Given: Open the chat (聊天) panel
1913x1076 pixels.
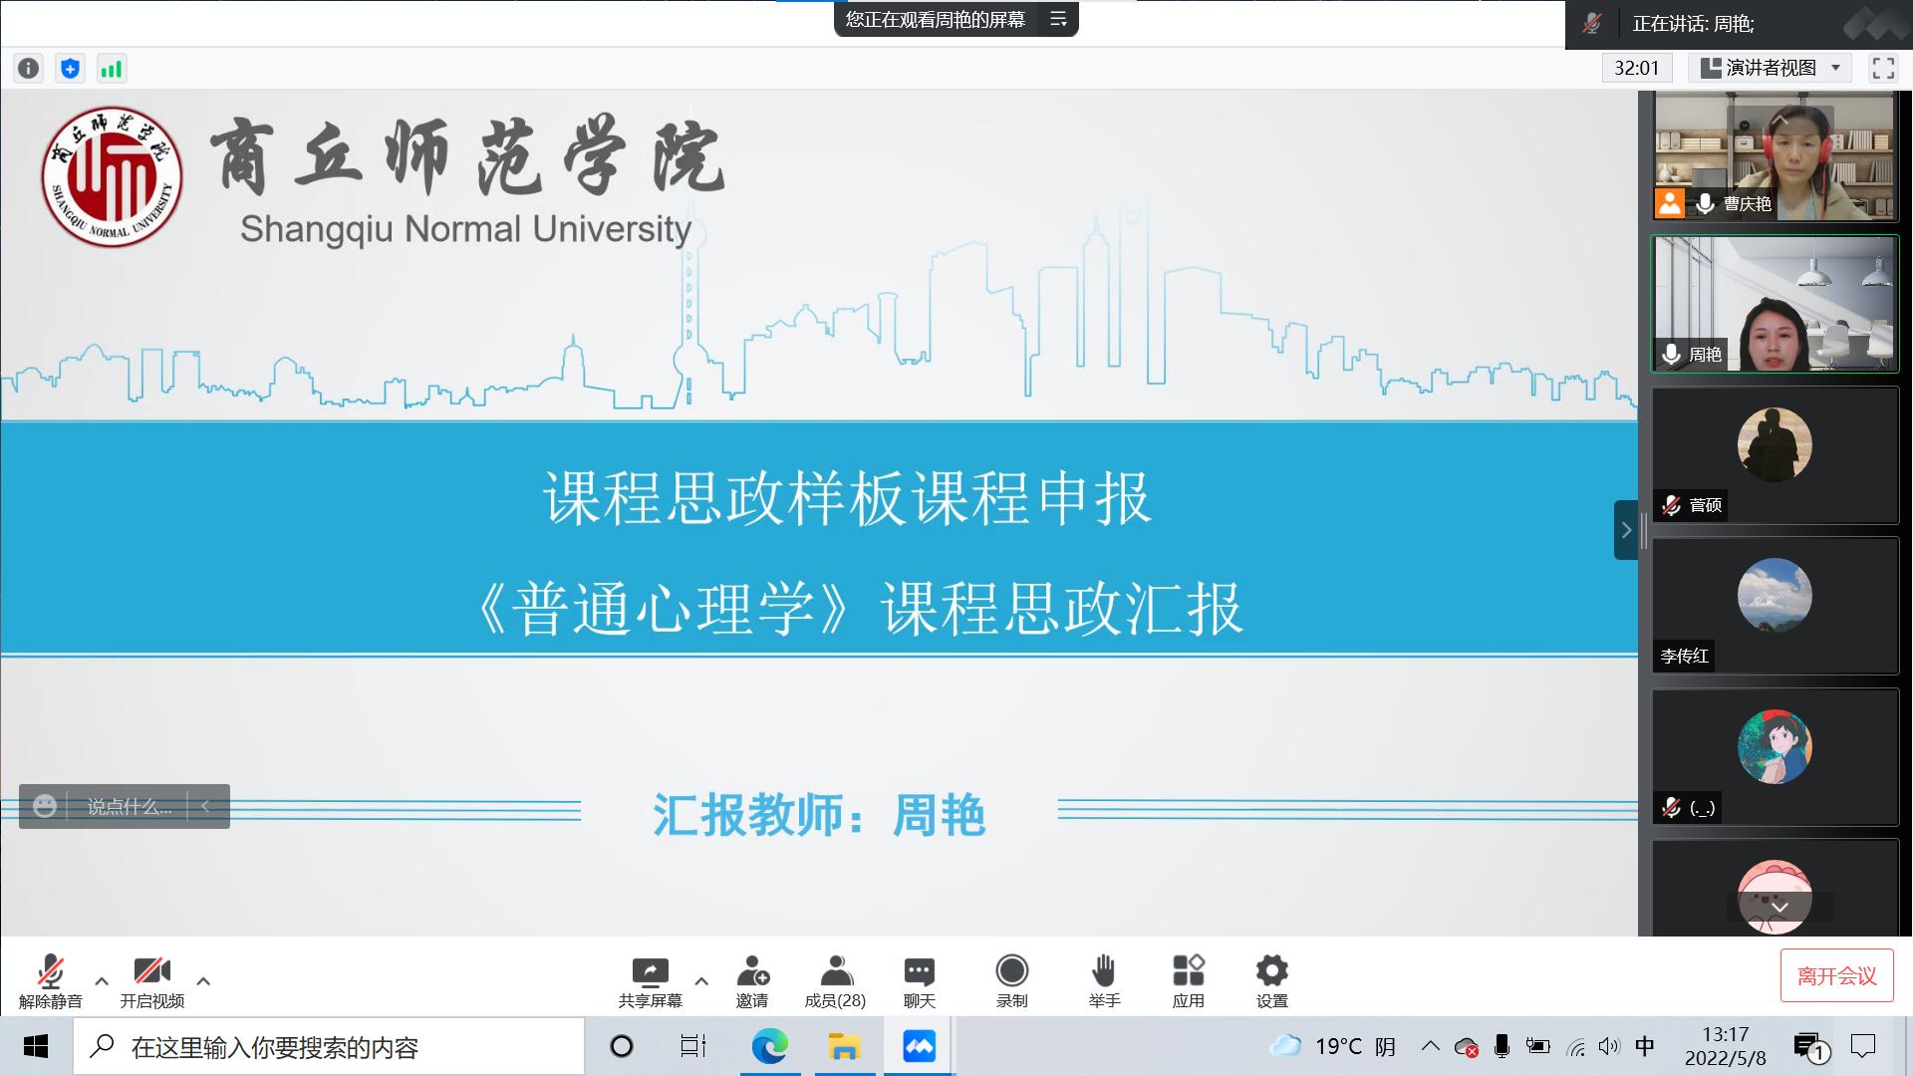Looking at the screenshot, I should 919,980.
